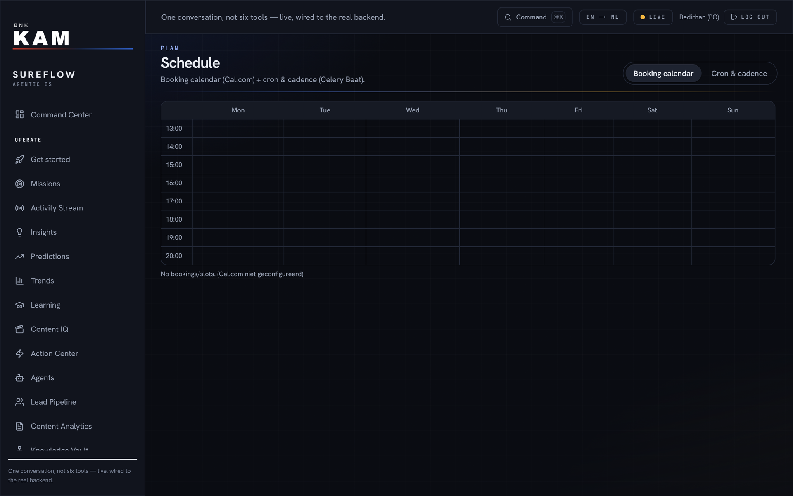Select the 17:00 time row label
The width and height of the screenshot is (793, 496).
point(174,201)
